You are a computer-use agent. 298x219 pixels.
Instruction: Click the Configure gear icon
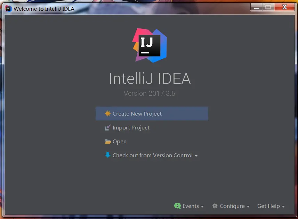coord(215,206)
